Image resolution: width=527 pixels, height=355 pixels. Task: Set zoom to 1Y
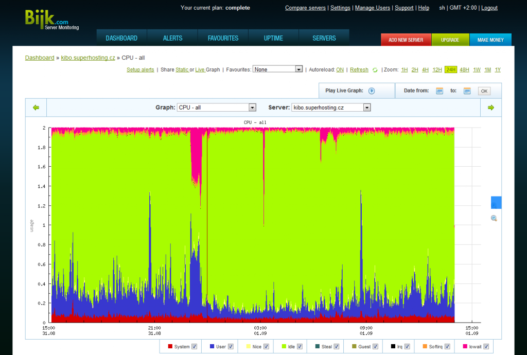click(x=498, y=69)
